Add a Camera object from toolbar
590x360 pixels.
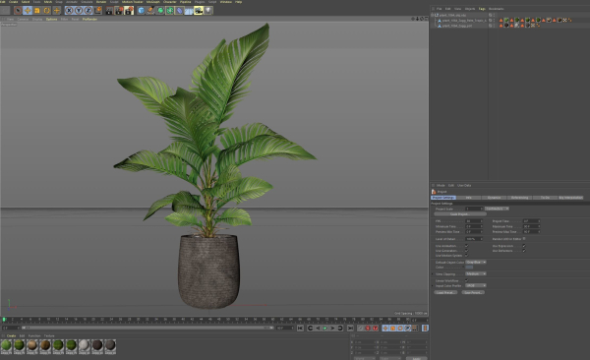pos(199,11)
